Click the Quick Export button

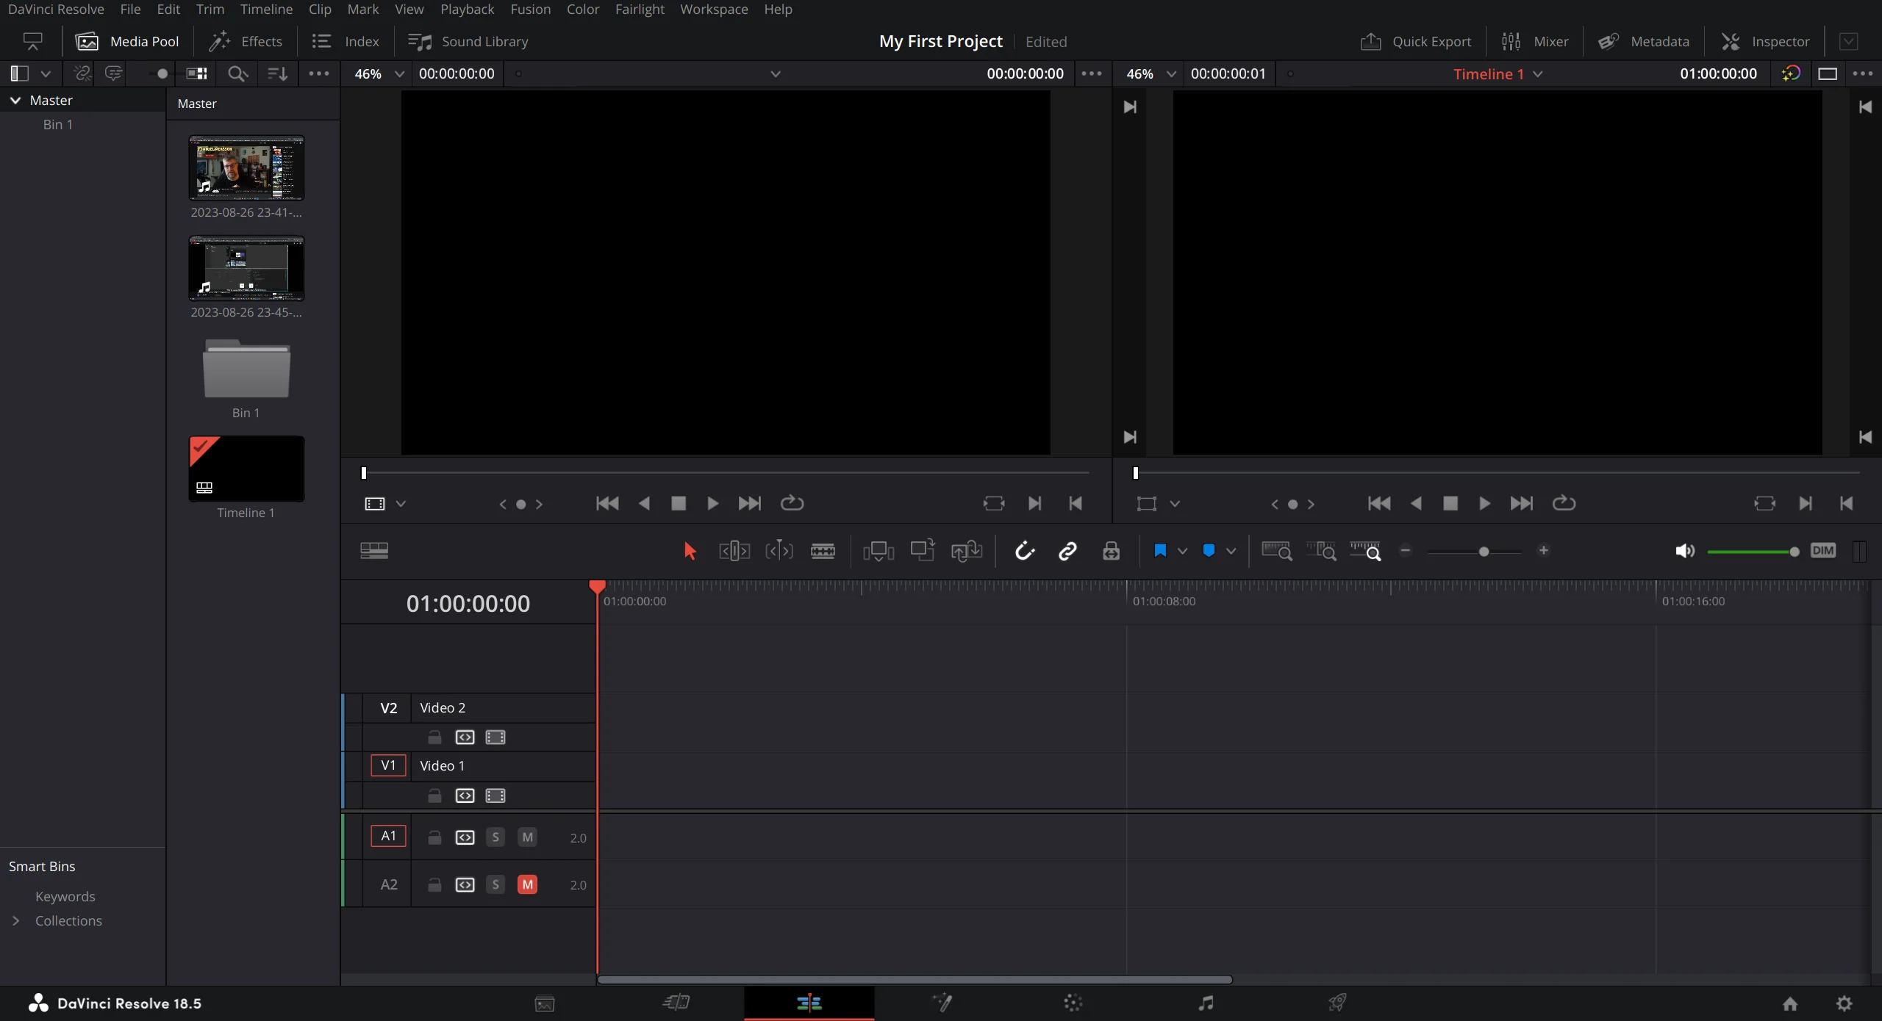pyautogui.click(x=1416, y=42)
